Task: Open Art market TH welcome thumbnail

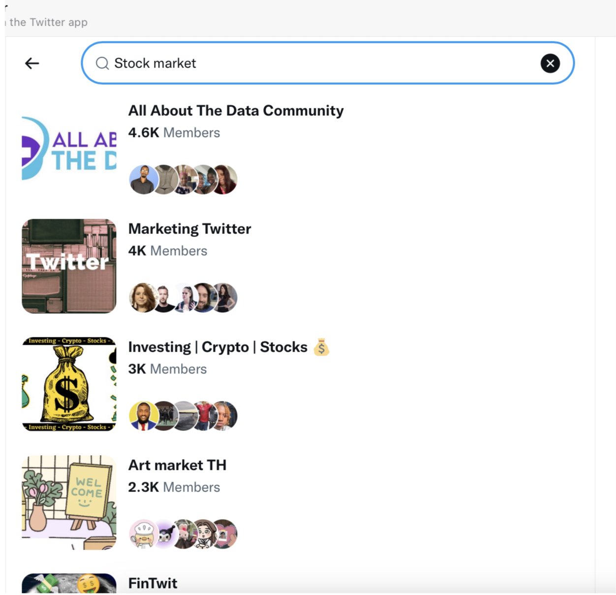Action: (69, 502)
